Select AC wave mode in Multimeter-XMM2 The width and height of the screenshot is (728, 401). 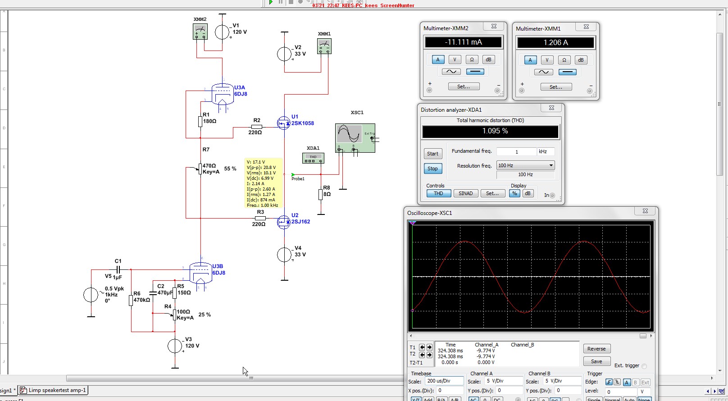point(451,72)
